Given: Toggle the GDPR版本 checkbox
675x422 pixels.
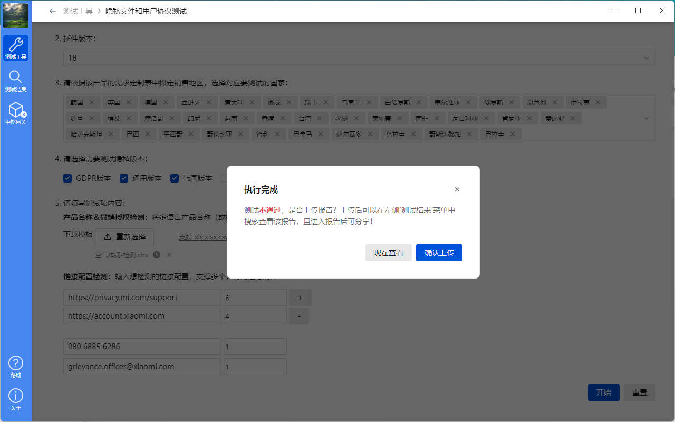Looking at the screenshot, I should pos(67,178).
